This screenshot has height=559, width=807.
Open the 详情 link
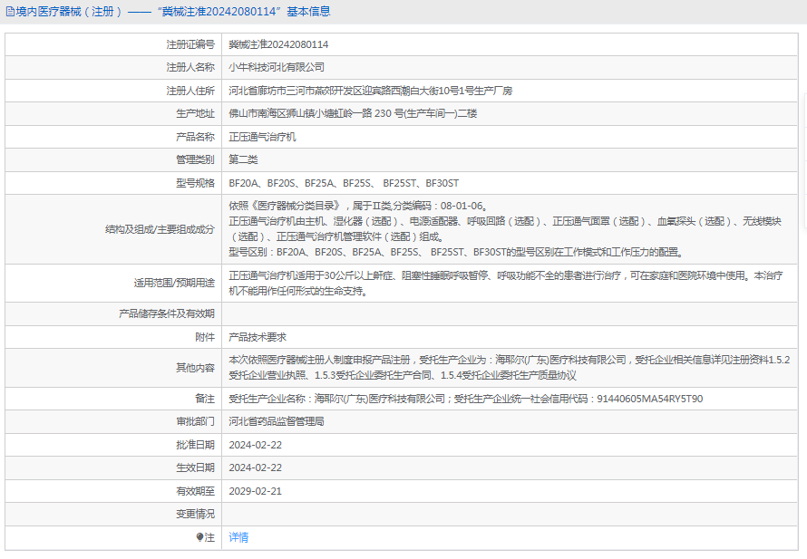pos(238,537)
